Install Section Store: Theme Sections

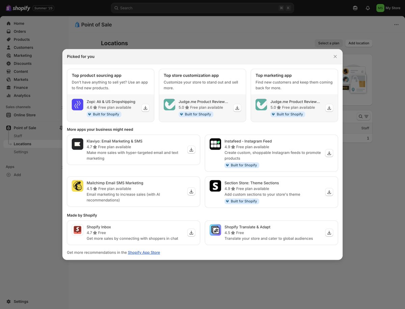tap(329, 192)
